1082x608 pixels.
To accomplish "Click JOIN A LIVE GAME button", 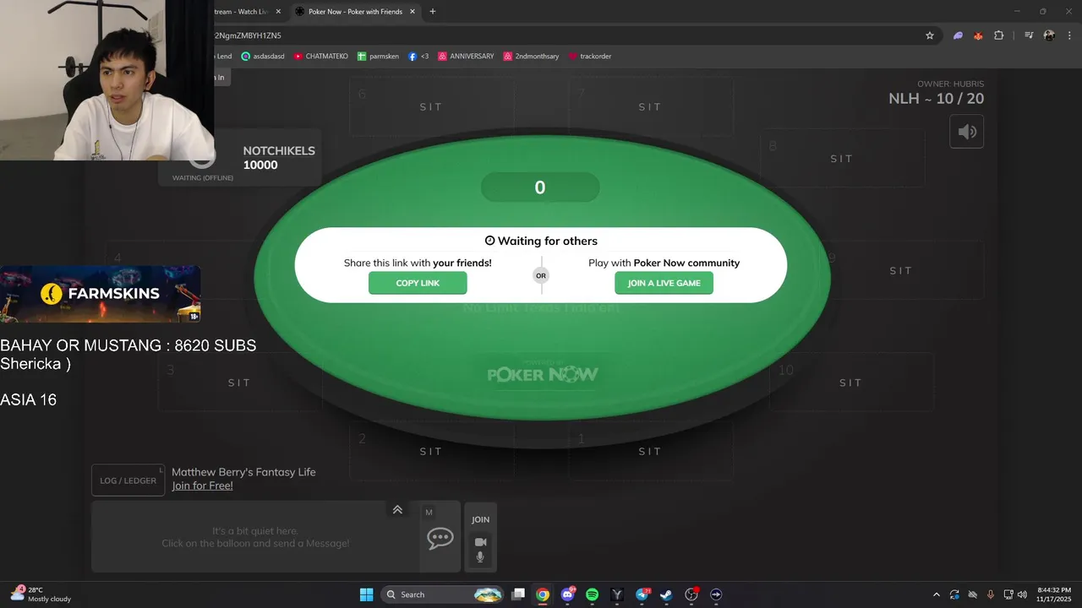I will (x=664, y=283).
